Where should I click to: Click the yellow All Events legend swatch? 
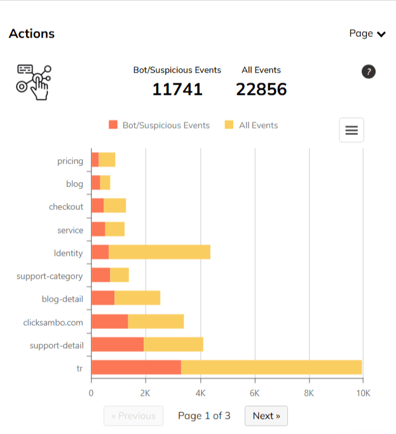tap(229, 125)
